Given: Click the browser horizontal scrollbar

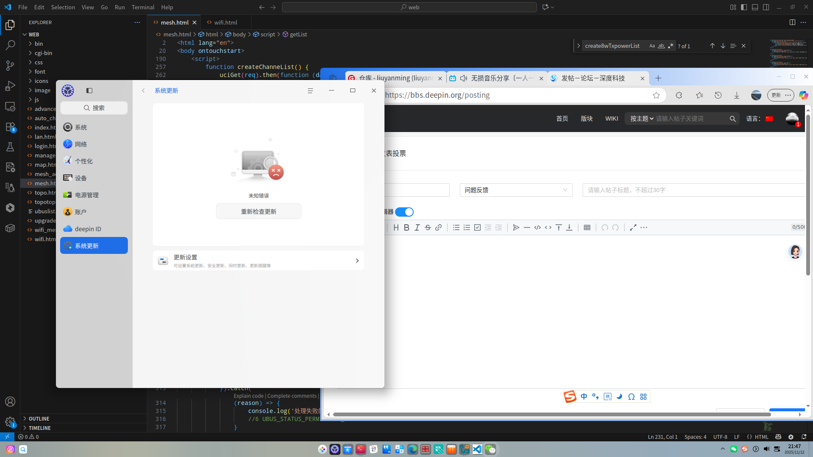Looking at the screenshot, I should pyautogui.click(x=552, y=415).
